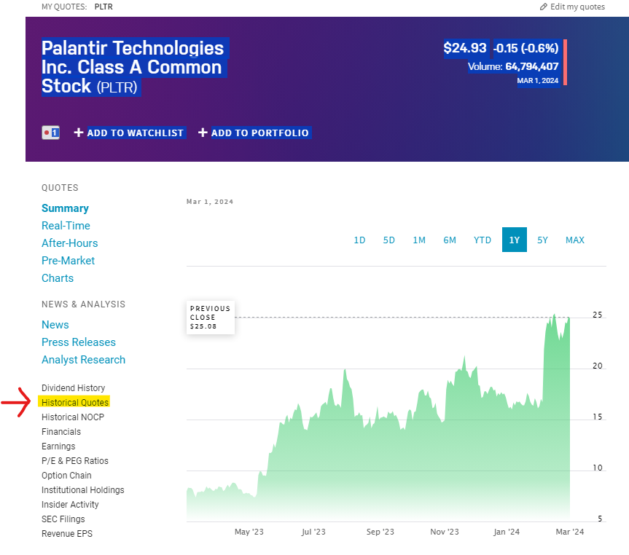Switch chart to 5D range
This screenshot has width=629, height=555.
pos(388,240)
